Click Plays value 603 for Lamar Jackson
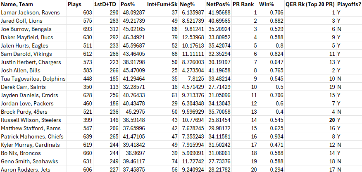362x172 pixels. (x=80, y=12)
